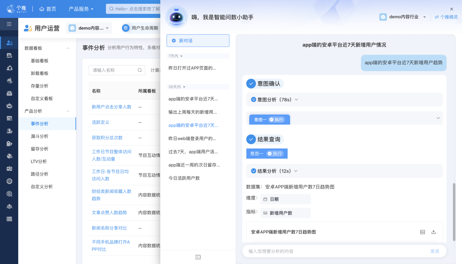This screenshot has width=462, height=264.
Task: Open the 留存分析 menu item
Action: coord(40,149)
